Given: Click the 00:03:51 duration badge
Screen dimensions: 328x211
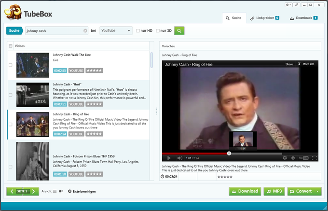Looking at the screenshot, I should 60,104.
